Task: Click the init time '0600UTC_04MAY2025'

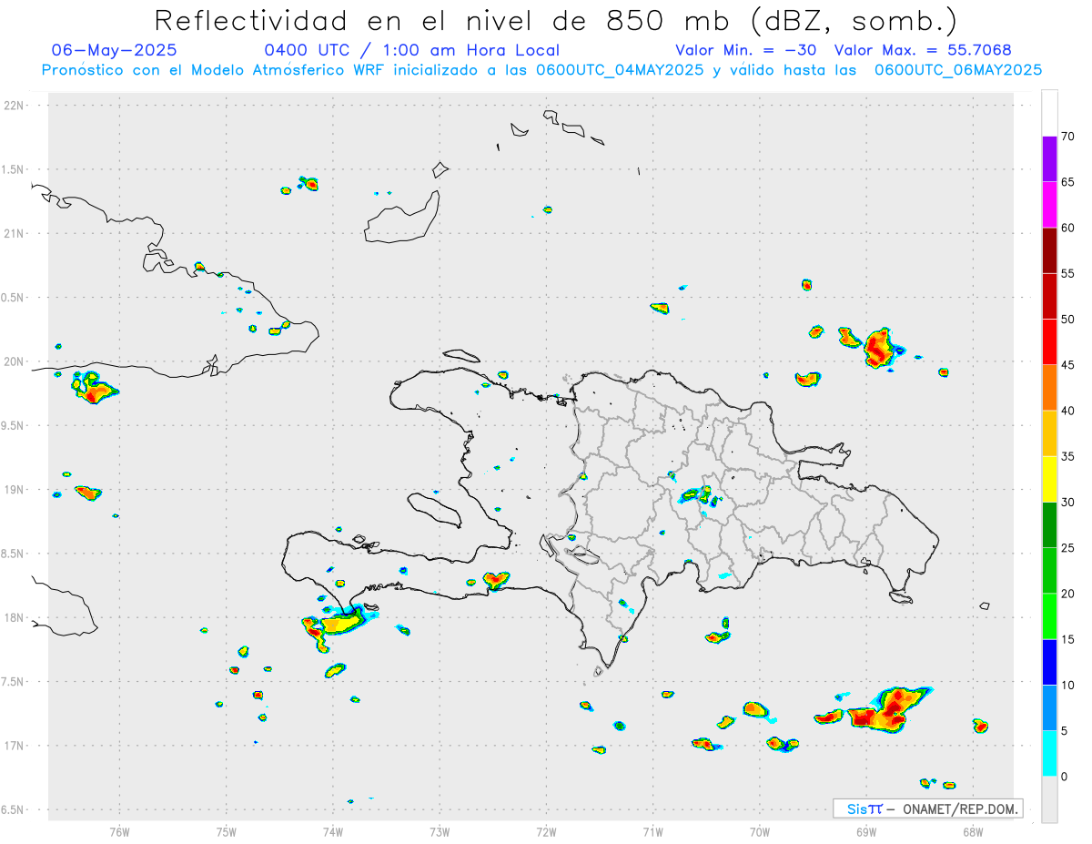Action: [619, 70]
